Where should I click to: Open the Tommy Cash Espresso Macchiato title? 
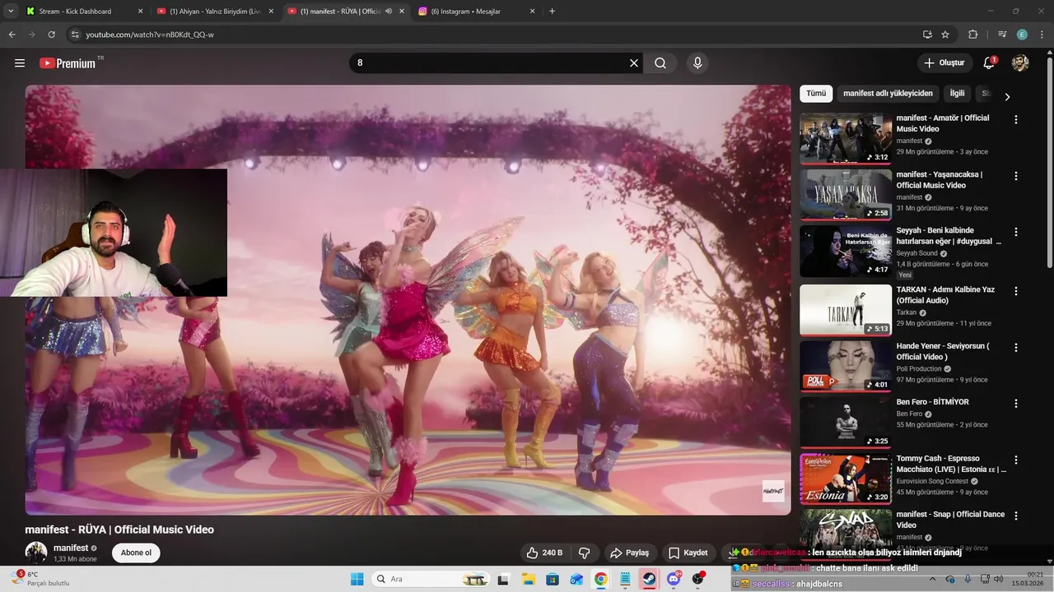[951, 464]
